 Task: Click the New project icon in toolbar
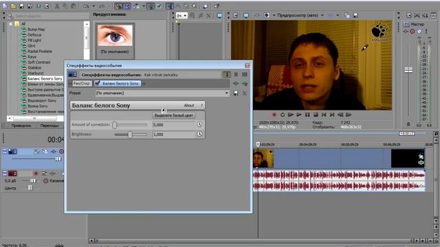coord(5,6)
